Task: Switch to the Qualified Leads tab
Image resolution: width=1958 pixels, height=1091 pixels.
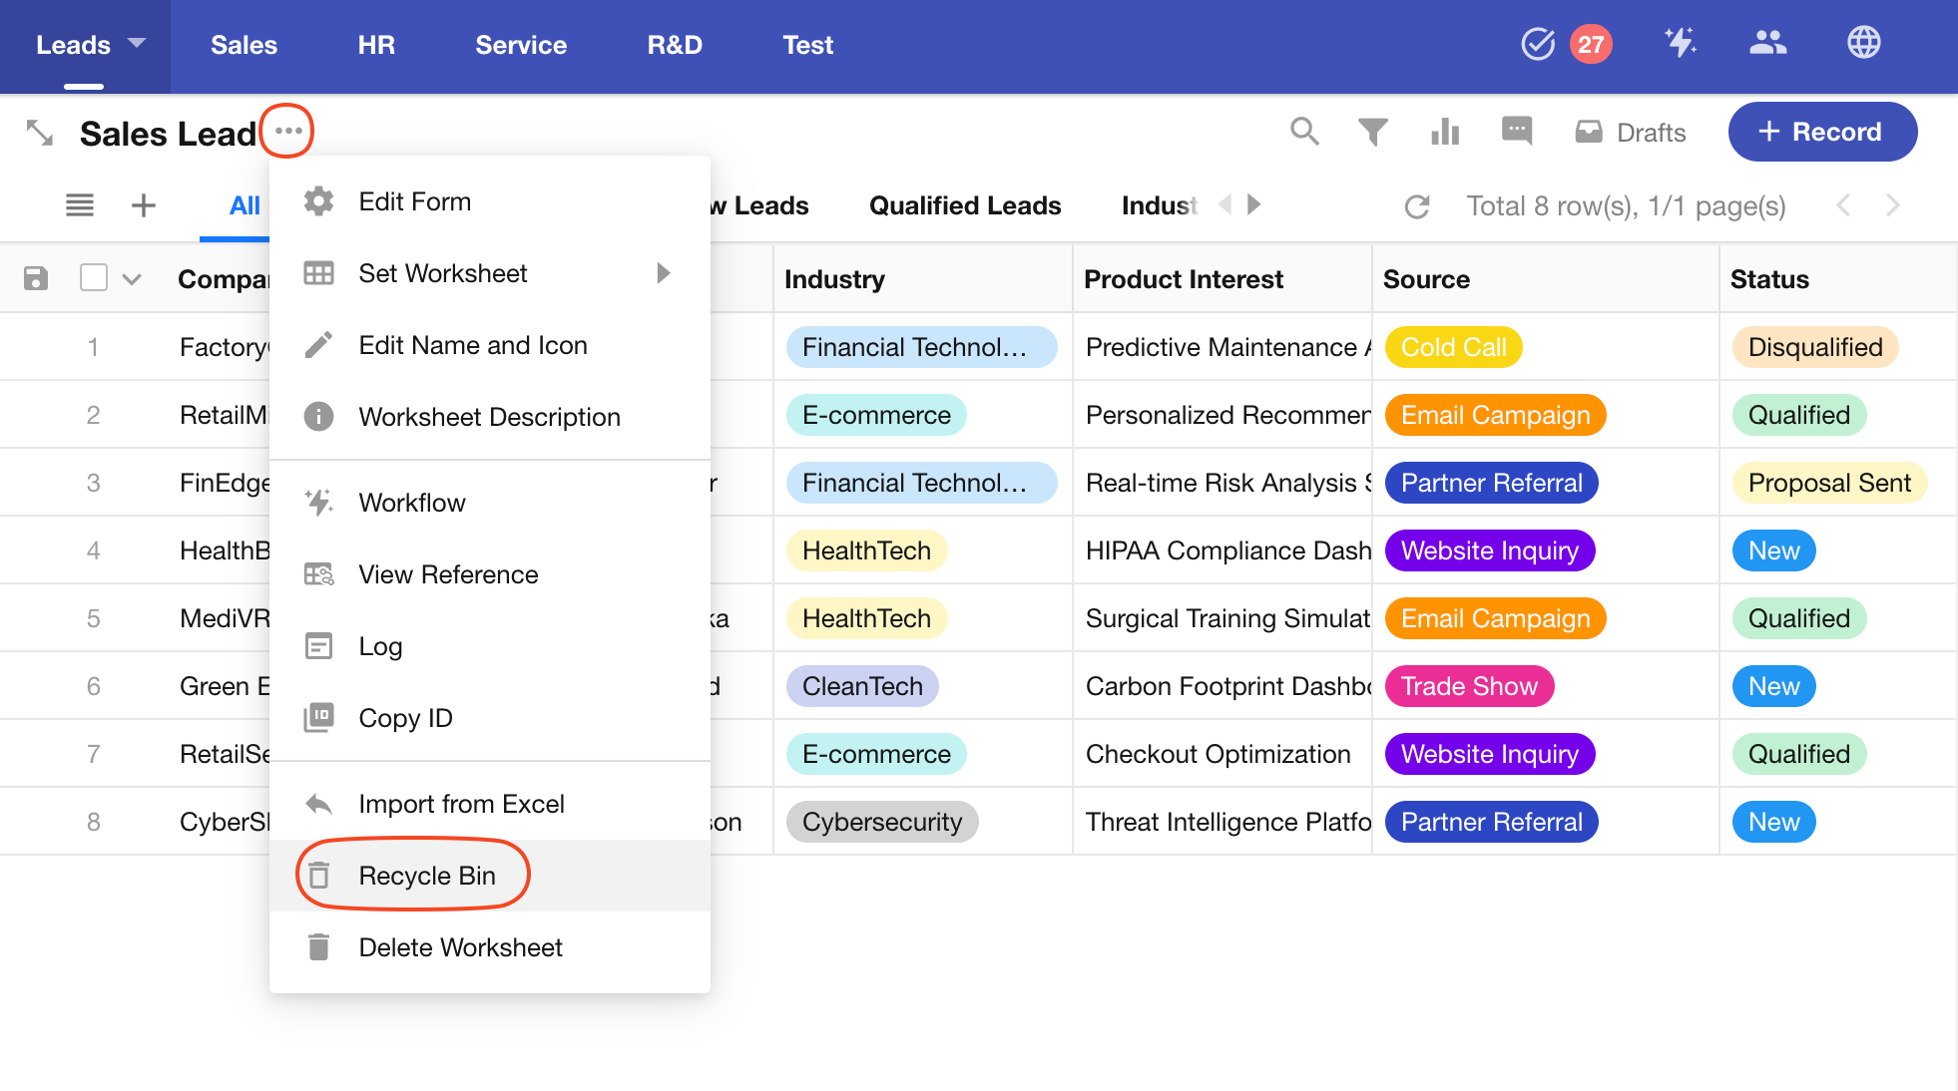Action: (964, 205)
